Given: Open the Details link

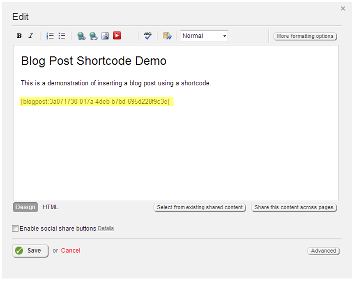Looking at the screenshot, I should pos(106,229).
